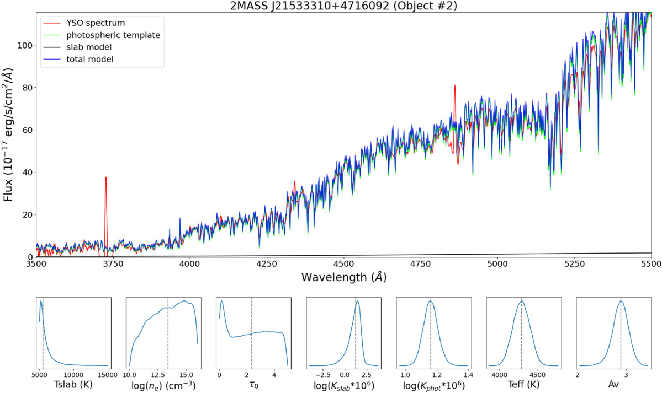662x393 pixels.
Task: Click the blue total model legend line
Action: click(52, 60)
